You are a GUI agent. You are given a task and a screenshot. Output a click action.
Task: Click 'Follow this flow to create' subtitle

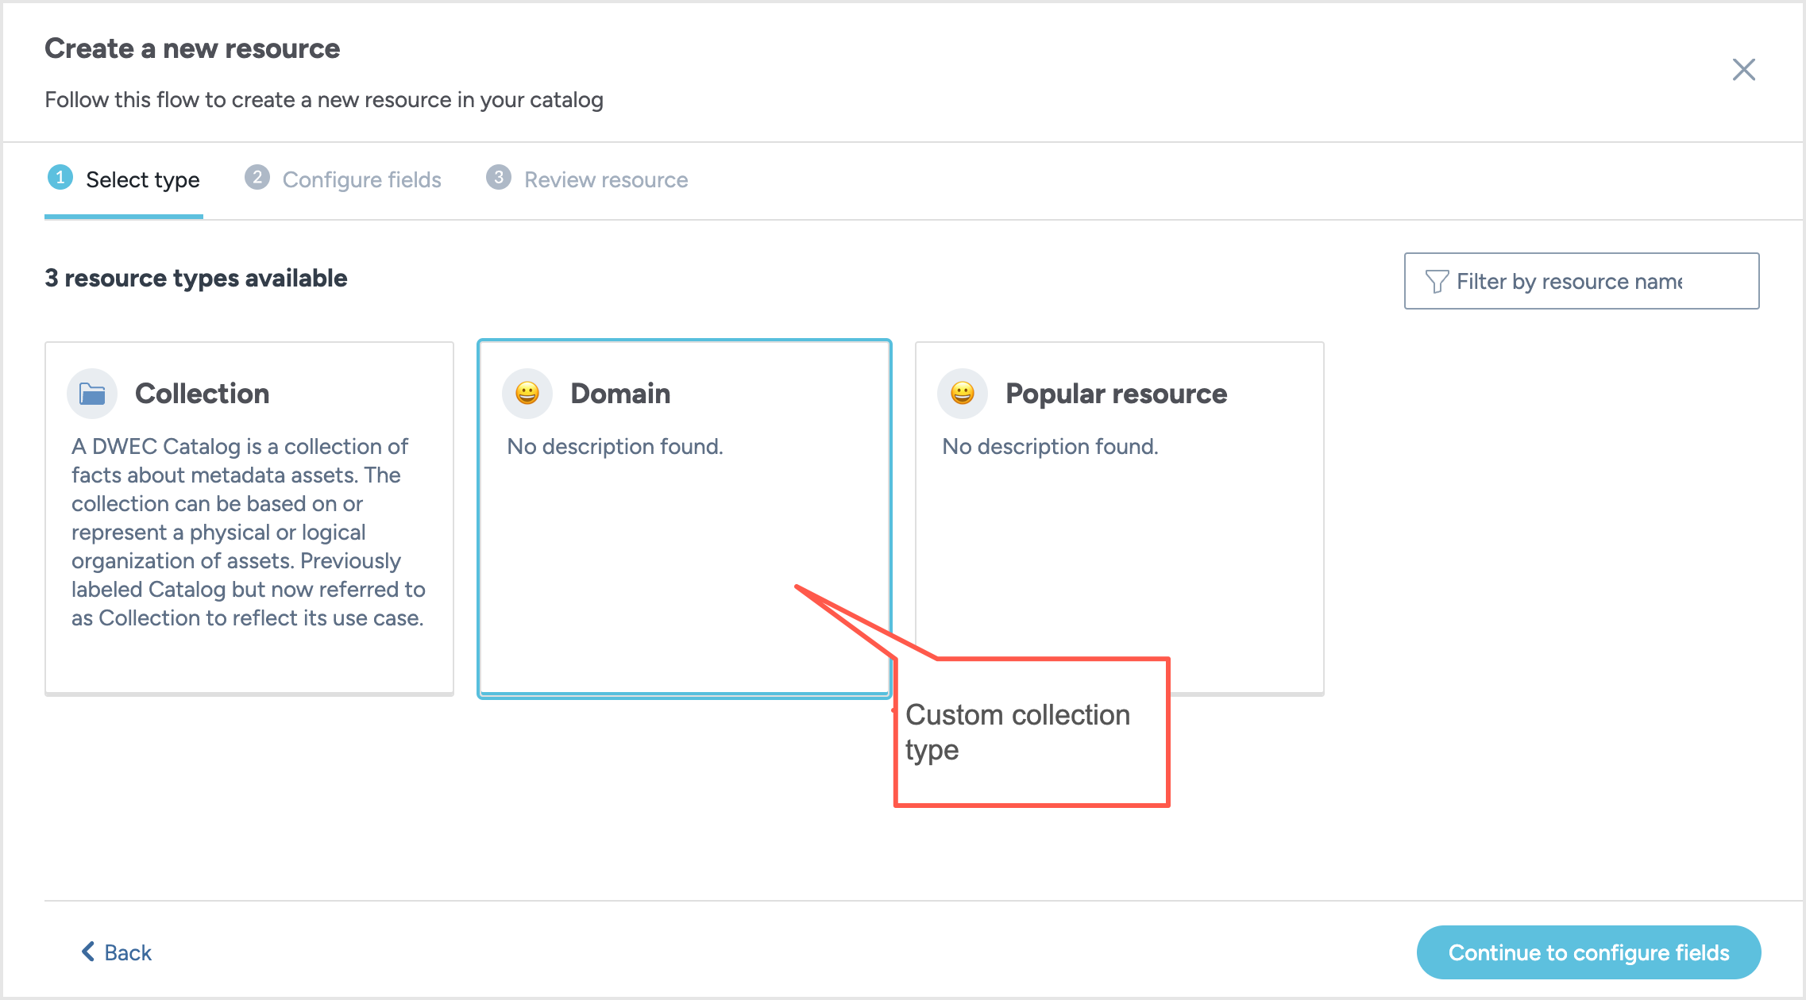(x=324, y=100)
